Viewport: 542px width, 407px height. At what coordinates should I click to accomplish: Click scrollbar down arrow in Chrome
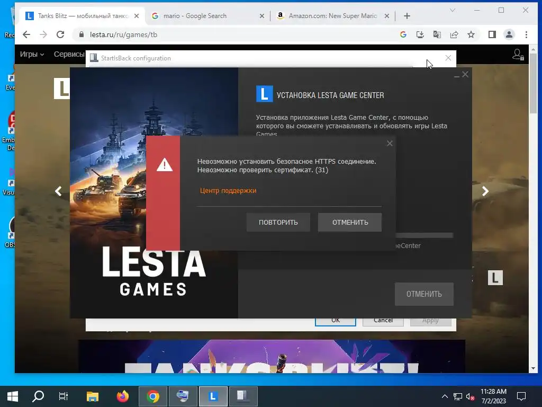point(533,369)
